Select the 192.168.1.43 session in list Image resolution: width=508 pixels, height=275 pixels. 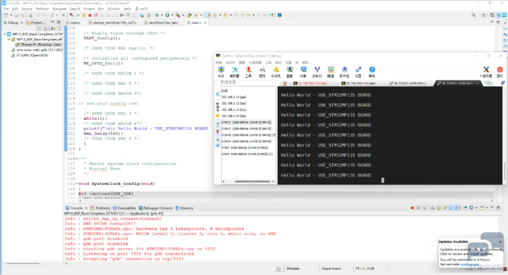234,116
